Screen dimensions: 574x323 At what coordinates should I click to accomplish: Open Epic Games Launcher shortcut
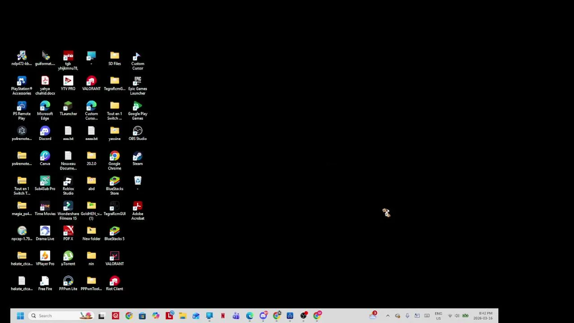138,86
